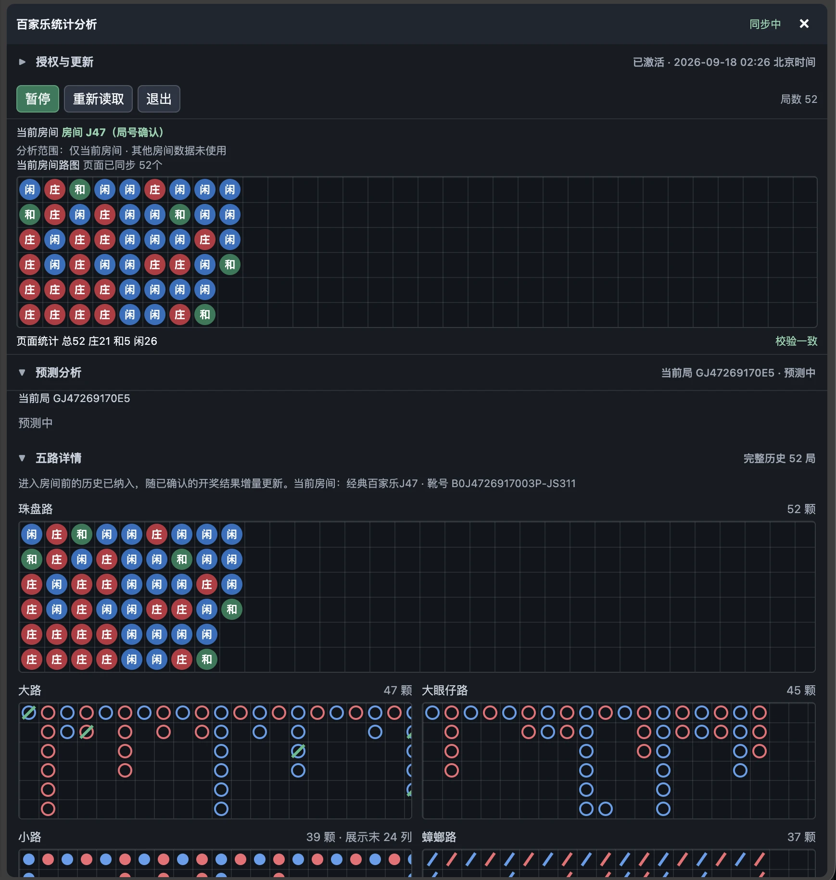This screenshot has height=880, width=836.
Task: Click the 蟑螂路 heading
Action: point(439,837)
